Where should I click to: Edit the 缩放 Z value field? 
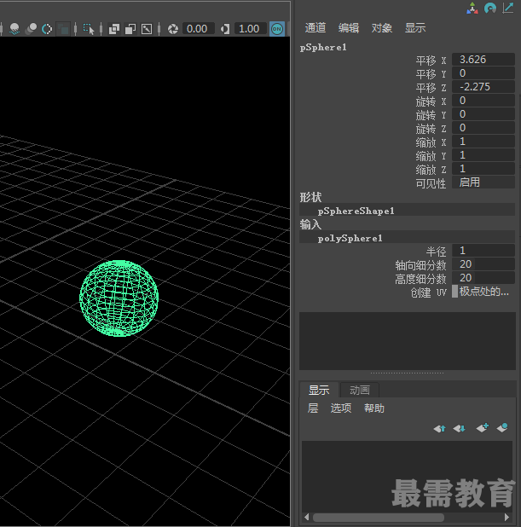(x=483, y=169)
